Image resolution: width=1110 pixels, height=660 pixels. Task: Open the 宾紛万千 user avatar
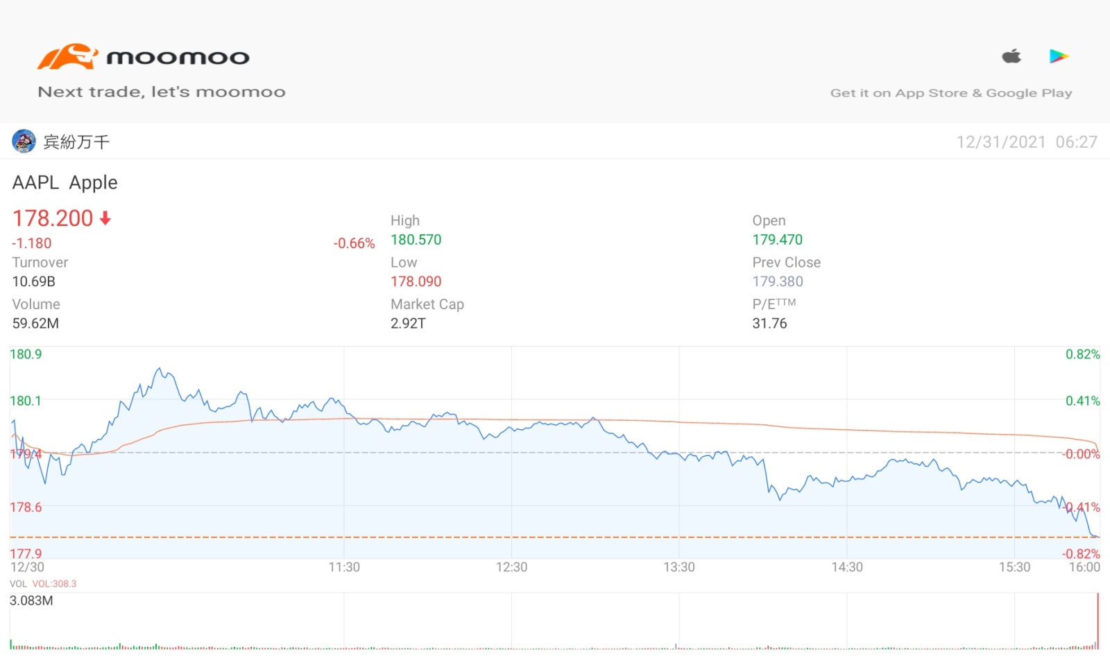24,141
